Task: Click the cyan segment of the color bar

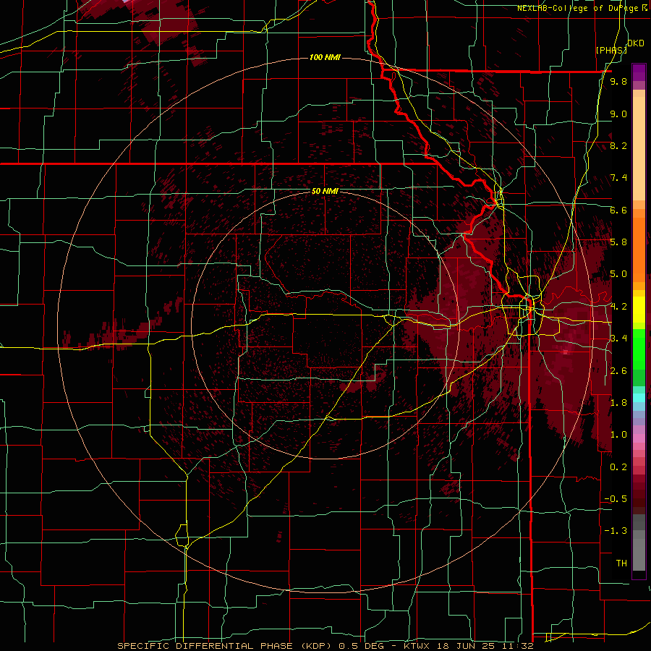Action: click(639, 397)
